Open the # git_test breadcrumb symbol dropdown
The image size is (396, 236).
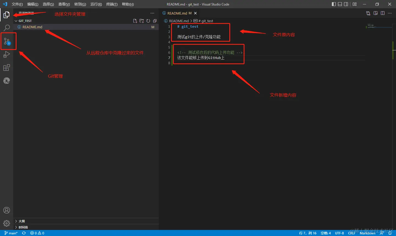click(x=204, y=21)
